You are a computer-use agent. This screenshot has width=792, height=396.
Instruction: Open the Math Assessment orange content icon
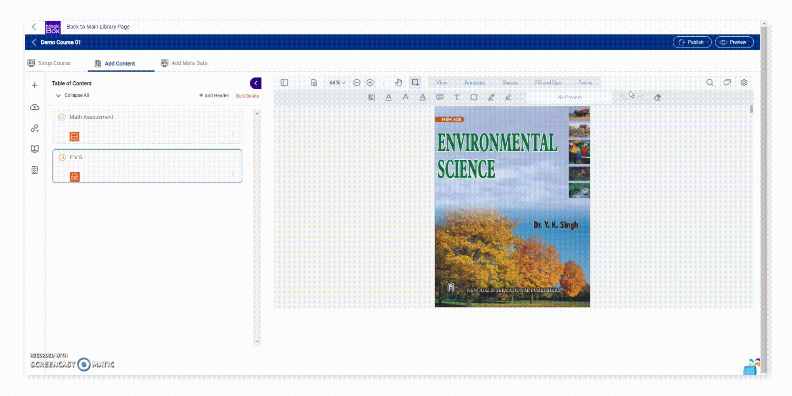74,137
